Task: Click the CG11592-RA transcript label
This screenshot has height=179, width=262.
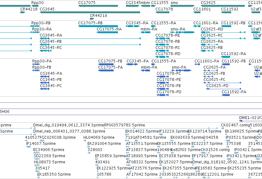Action: click(233, 54)
